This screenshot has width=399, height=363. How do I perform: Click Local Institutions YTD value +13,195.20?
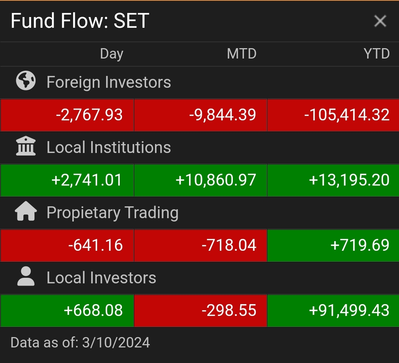pos(349,180)
